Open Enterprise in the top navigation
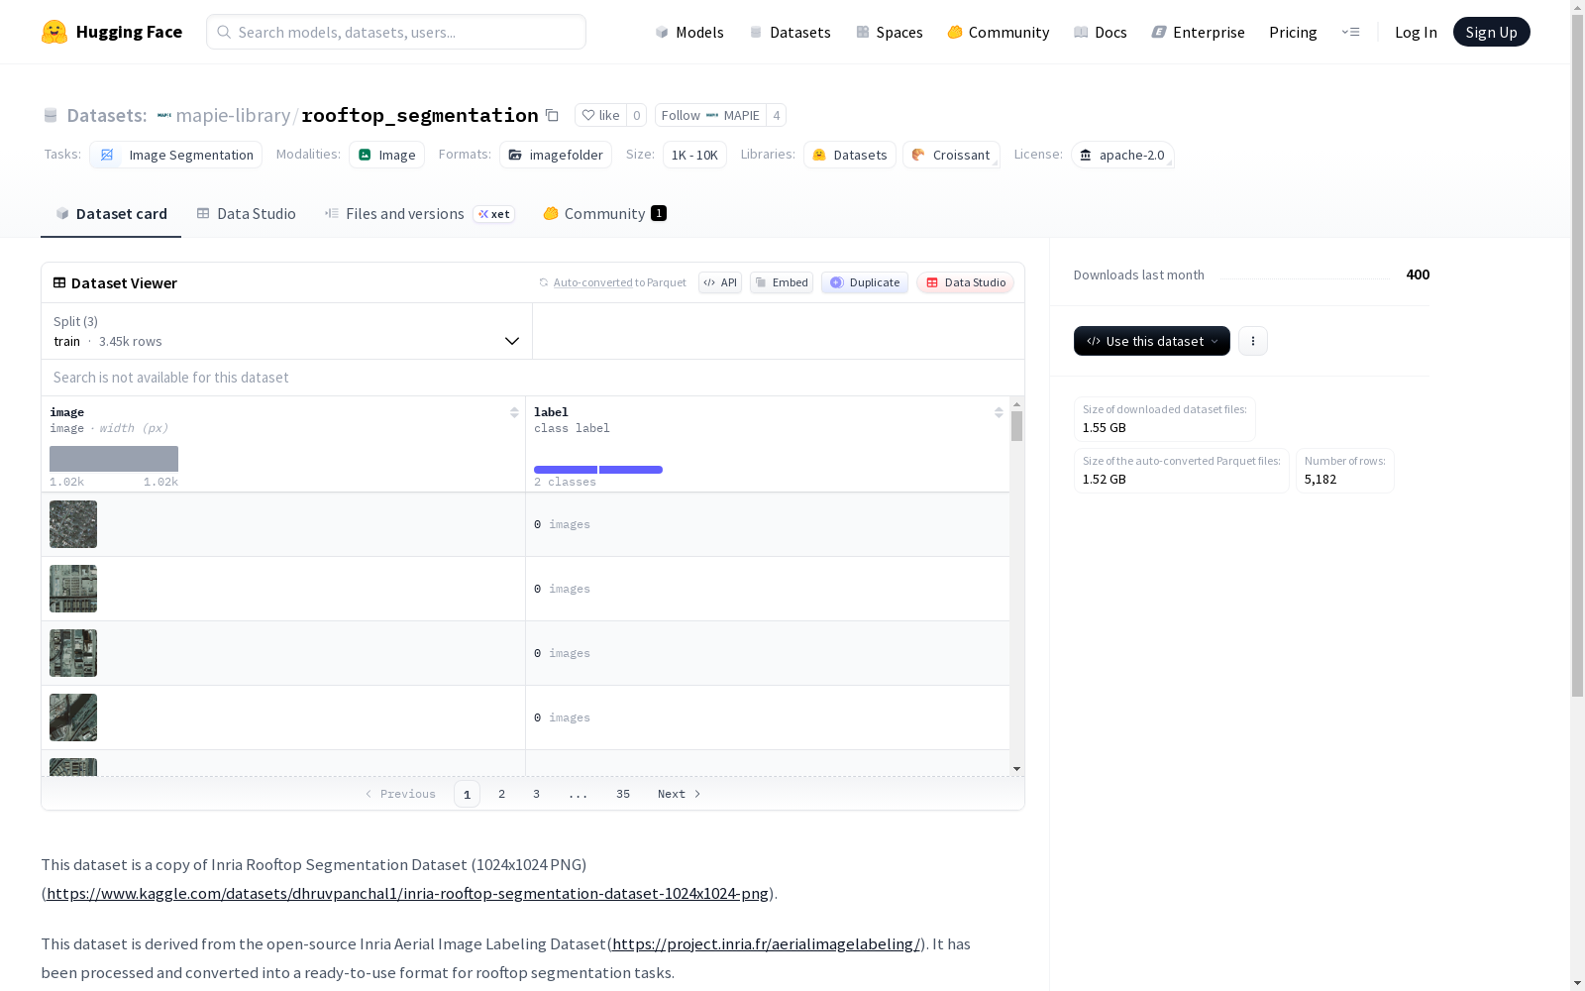1585x991 pixels. 1198,32
